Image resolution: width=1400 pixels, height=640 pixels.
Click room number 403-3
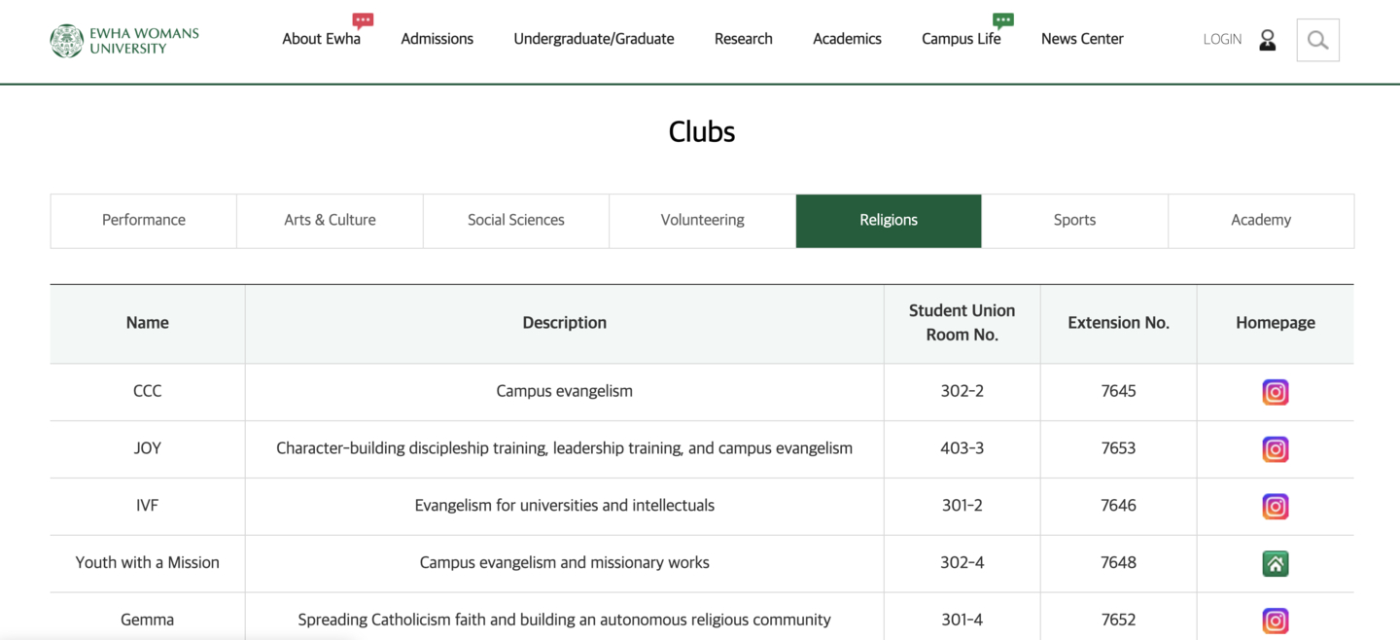pos(962,449)
